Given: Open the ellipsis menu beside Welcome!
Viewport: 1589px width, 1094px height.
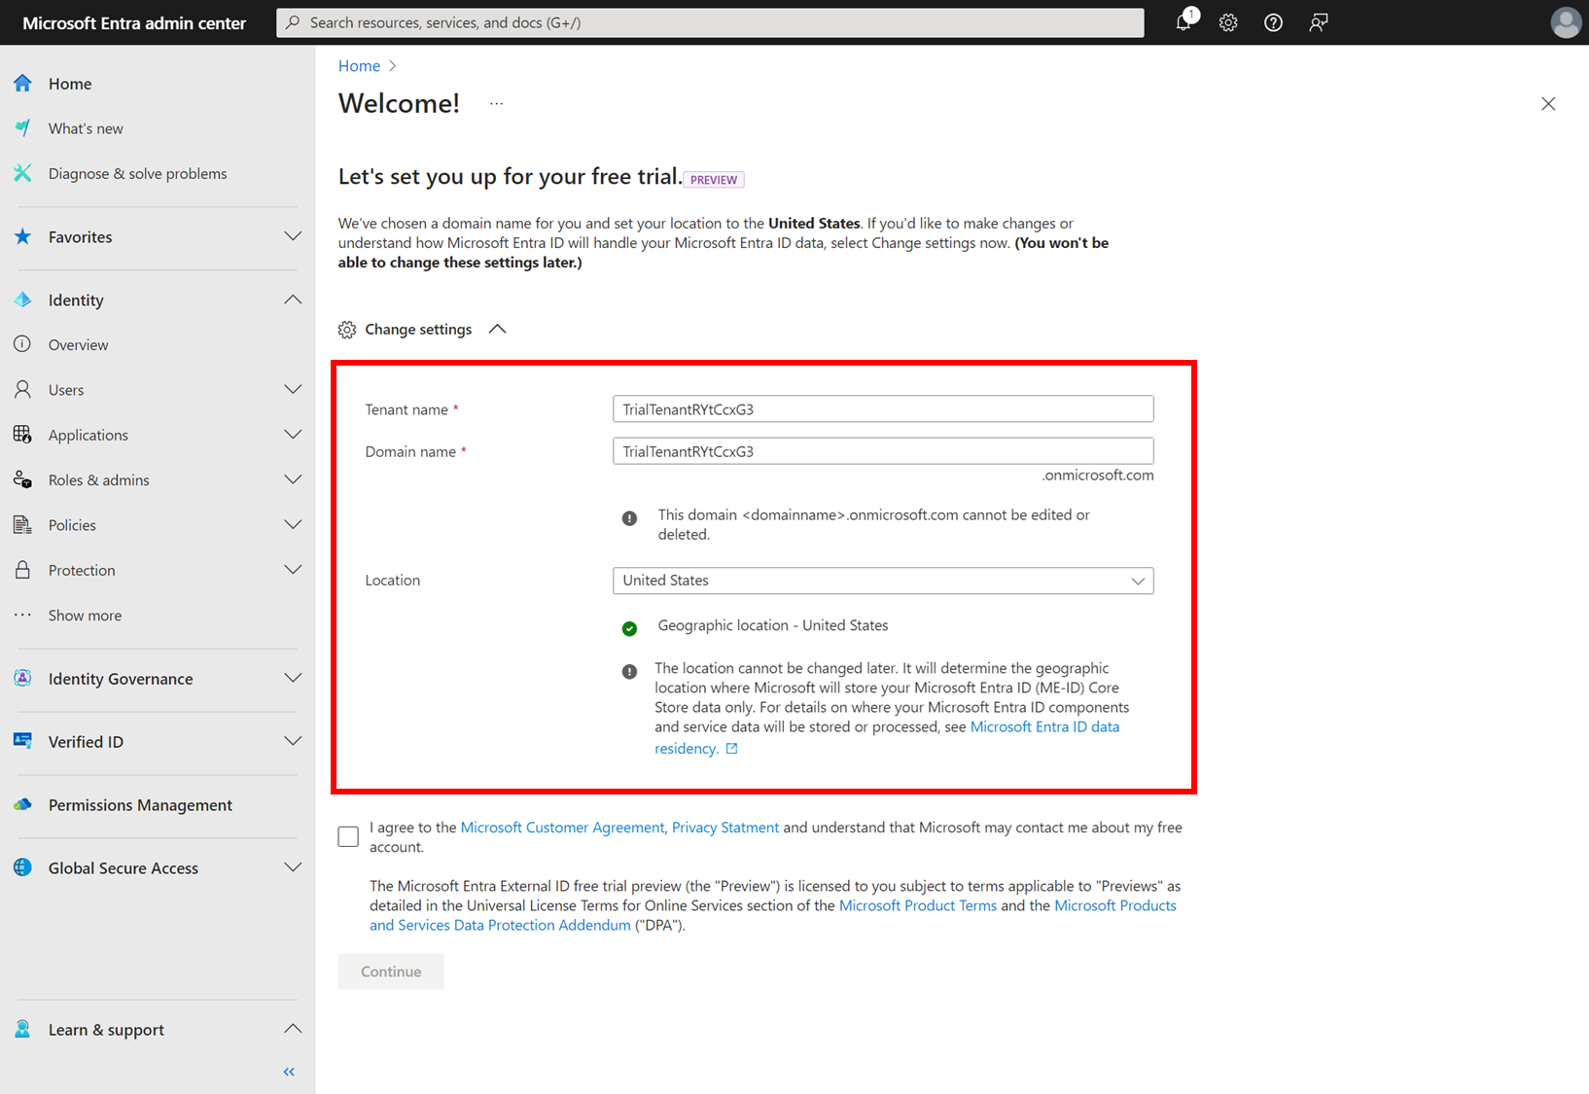Looking at the screenshot, I should coord(496,103).
